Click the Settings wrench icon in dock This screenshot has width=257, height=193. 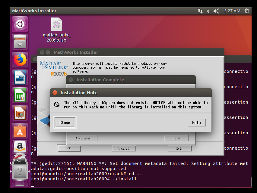[x=20, y=156]
